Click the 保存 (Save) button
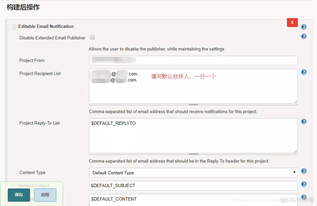The image size is (317, 206). [19, 195]
